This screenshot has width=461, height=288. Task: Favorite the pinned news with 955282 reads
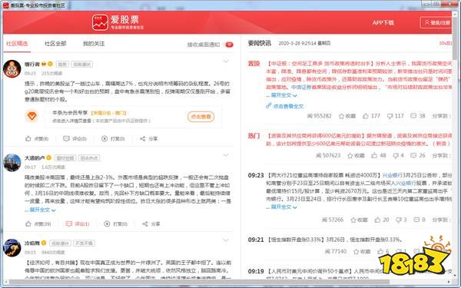tap(347, 116)
